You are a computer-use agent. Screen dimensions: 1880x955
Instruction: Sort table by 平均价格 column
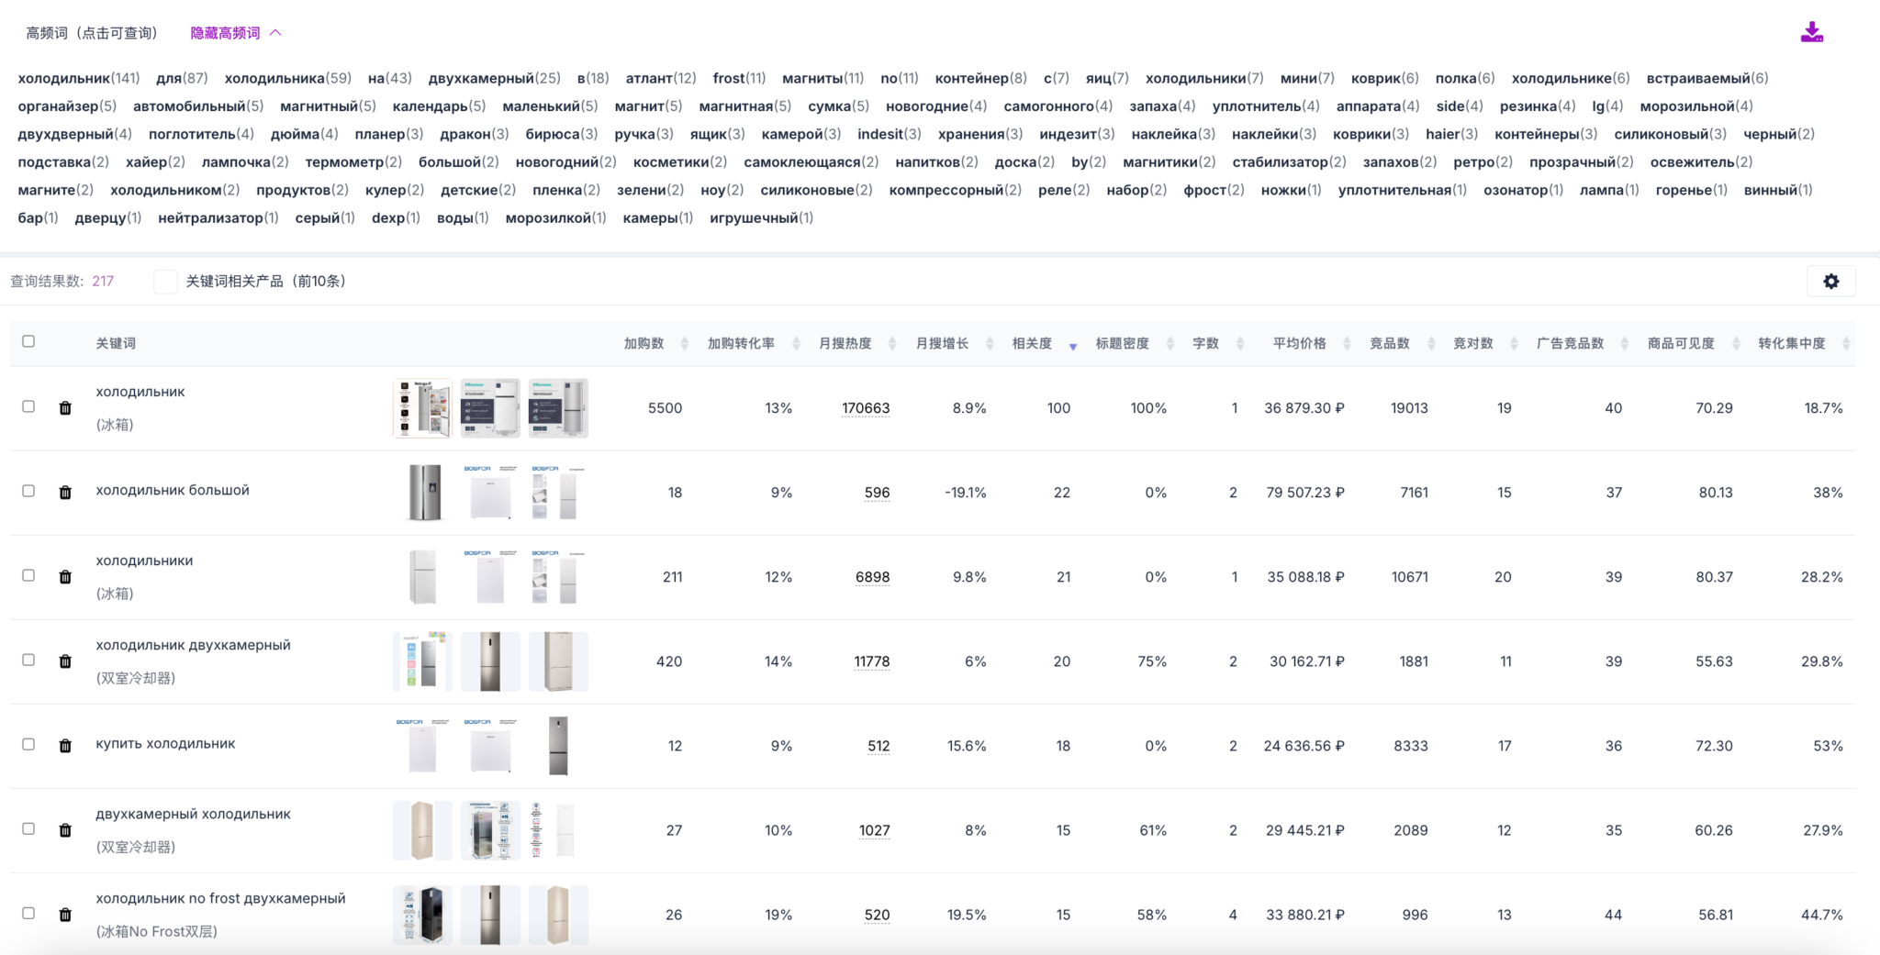[x=1346, y=344]
